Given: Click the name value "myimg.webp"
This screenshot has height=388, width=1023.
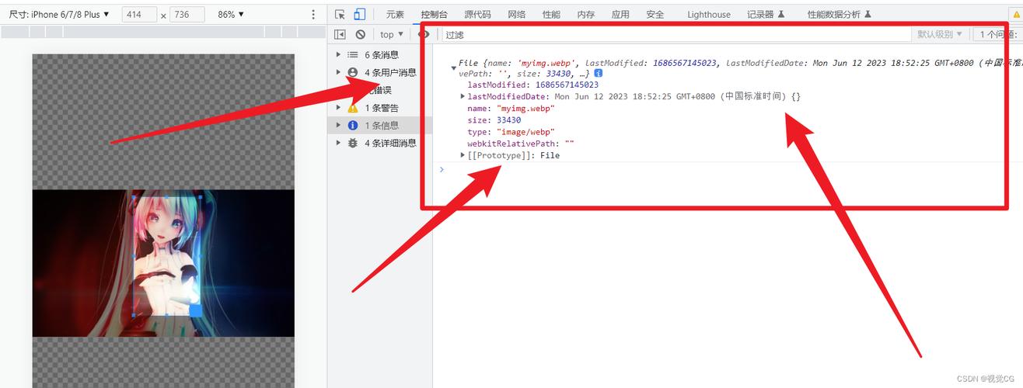Looking at the screenshot, I should point(525,109).
